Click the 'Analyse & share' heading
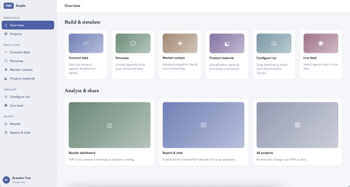Screen dimensions: 350x187 [x=82, y=91]
